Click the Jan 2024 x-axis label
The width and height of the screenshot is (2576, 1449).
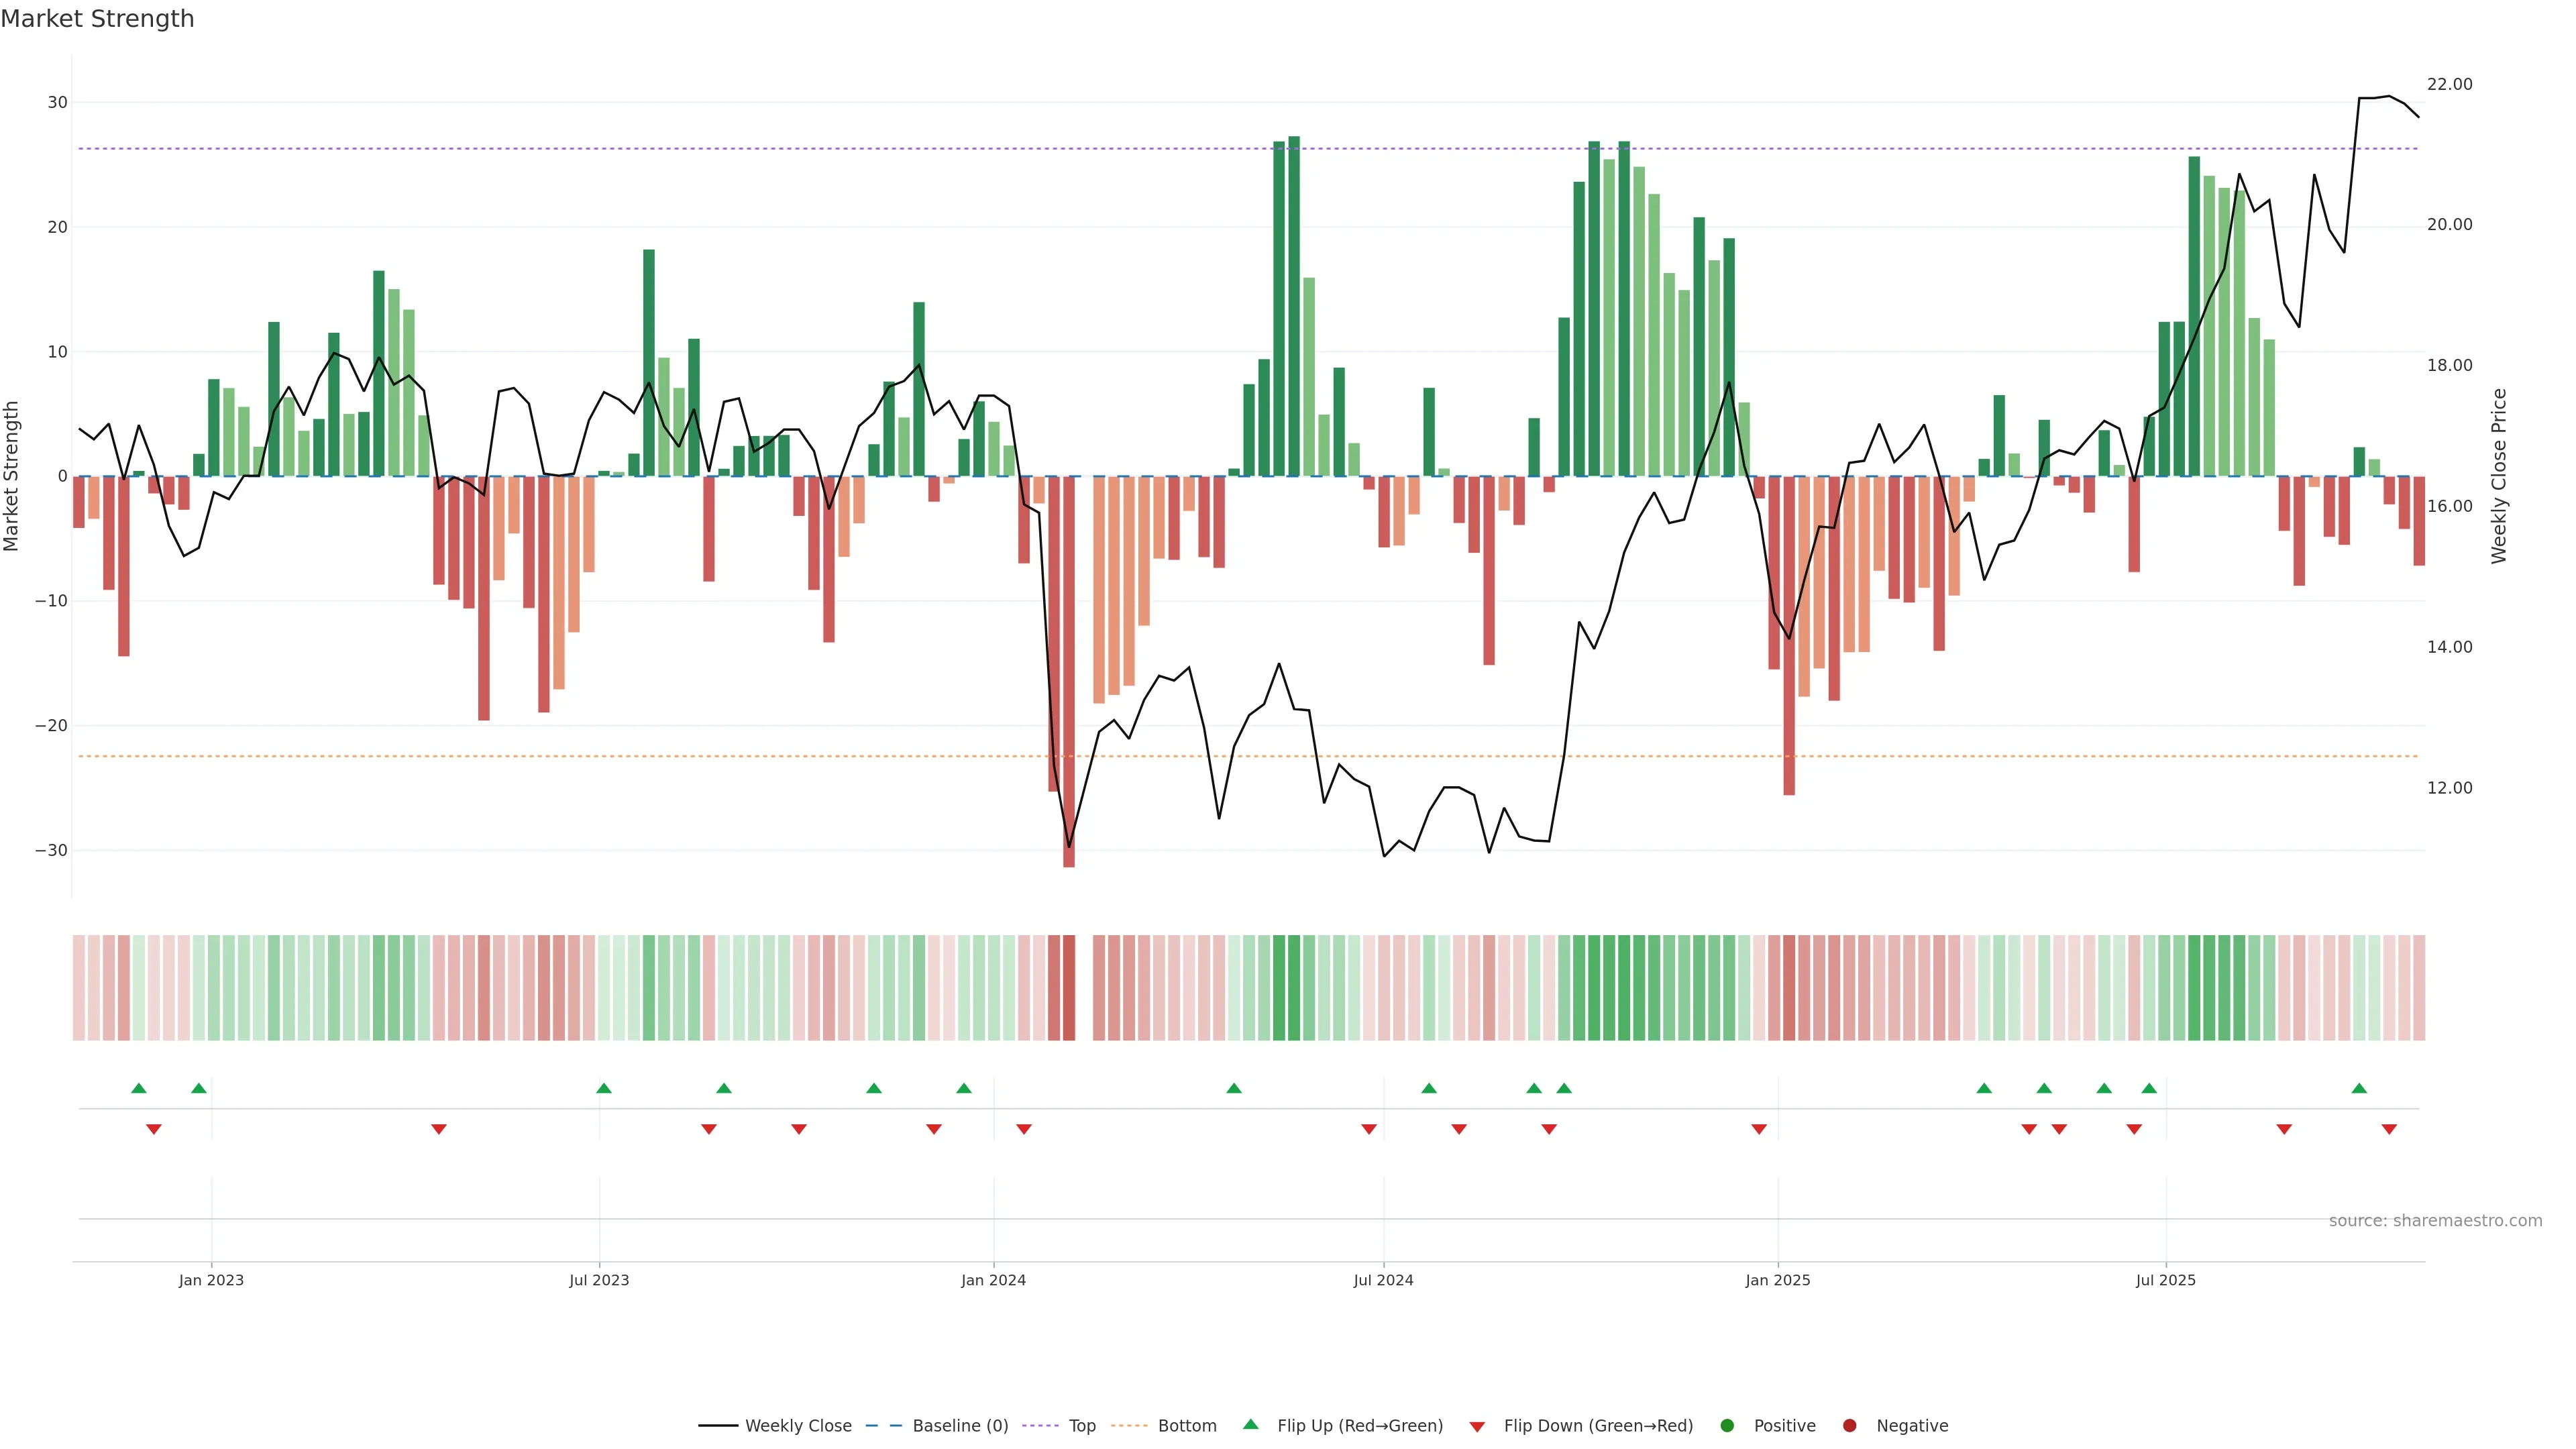coord(993,1280)
